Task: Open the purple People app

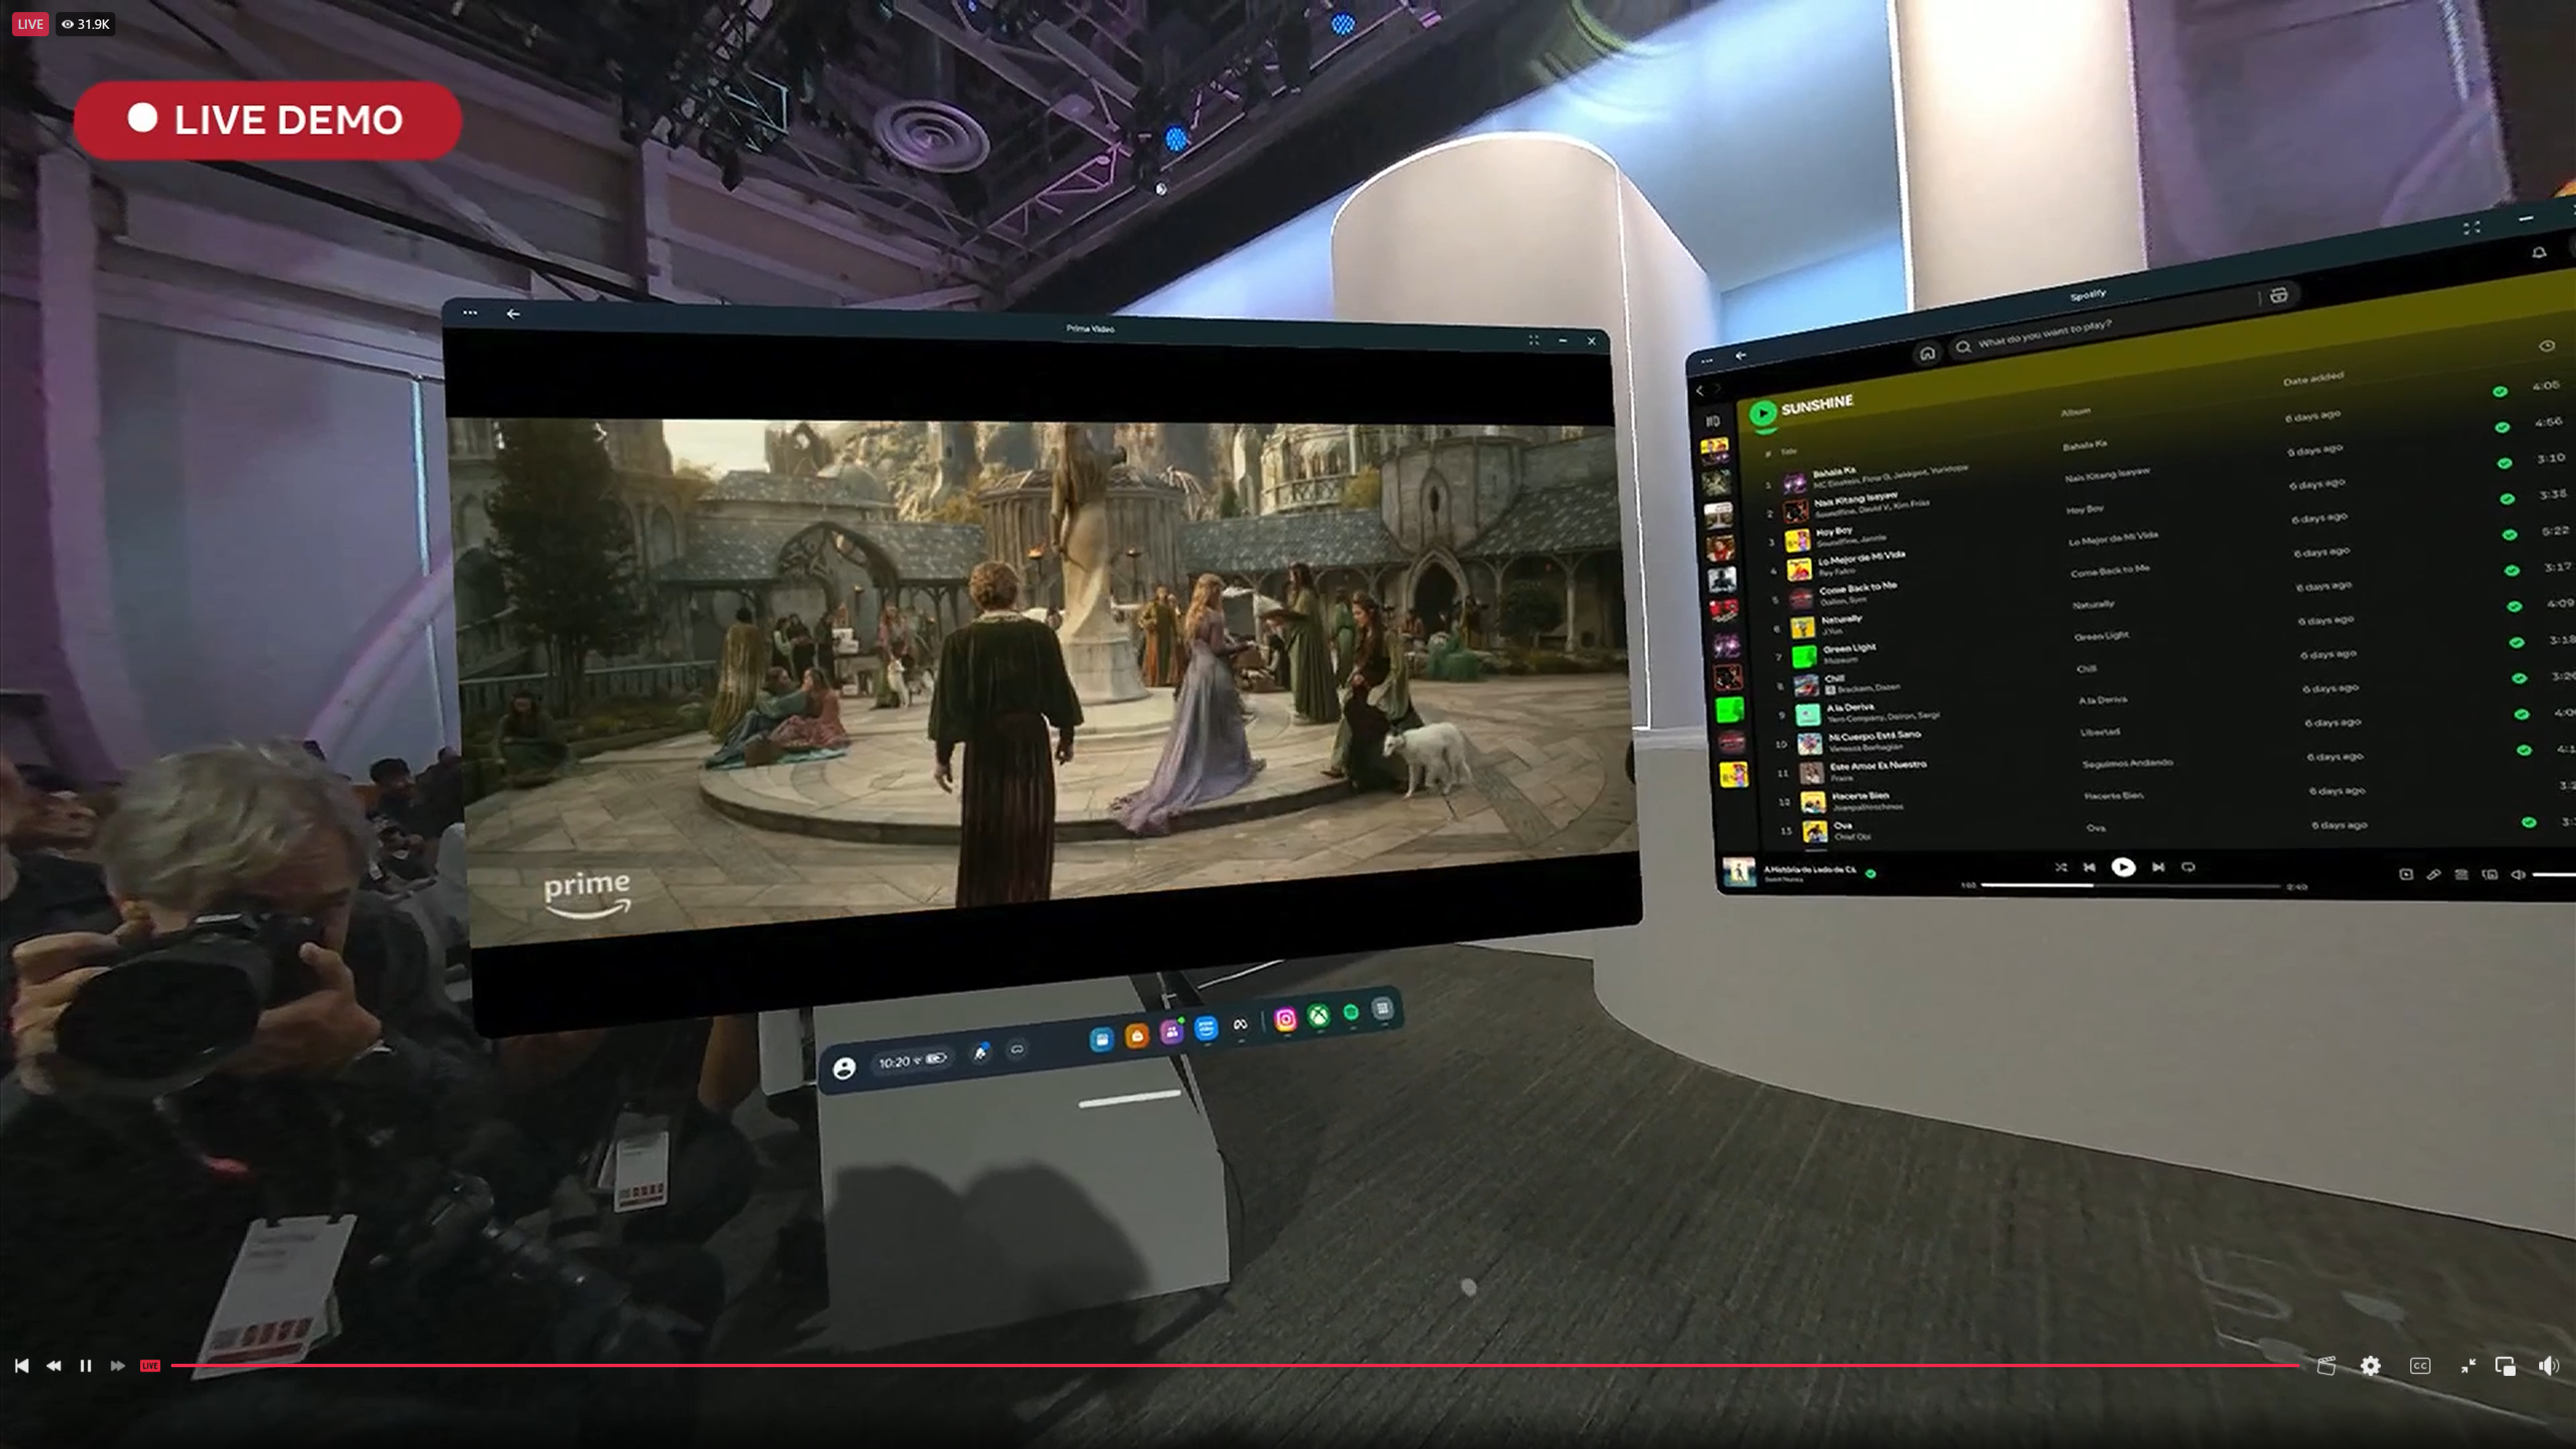Action: pyautogui.click(x=1171, y=1032)
